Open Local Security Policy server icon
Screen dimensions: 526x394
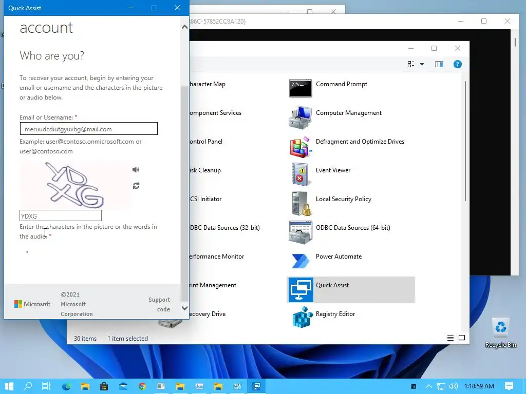click(x=301, y=203)
